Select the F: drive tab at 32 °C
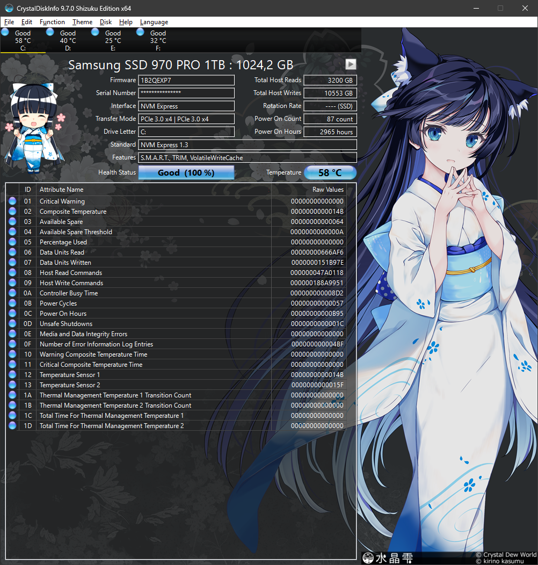Screen dimensions: 538x565 pos(158,40)
